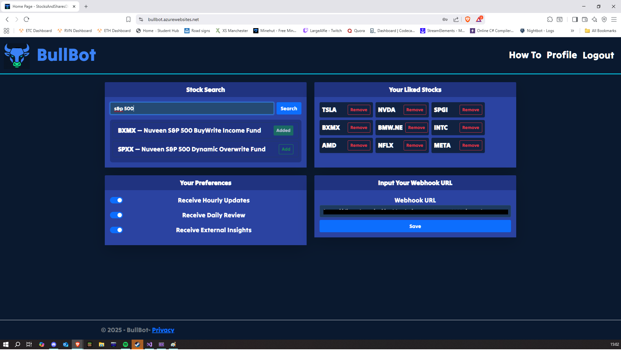Turn off Receive Daily Review
This screenshot has width=621, height=359.
[116, 215]
